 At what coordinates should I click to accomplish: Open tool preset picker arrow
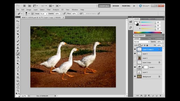coord(22,14)
